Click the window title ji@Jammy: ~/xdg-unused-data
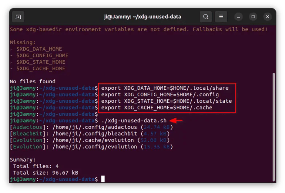The width and height of the screenshot is (285, 193). pos(142,17)
